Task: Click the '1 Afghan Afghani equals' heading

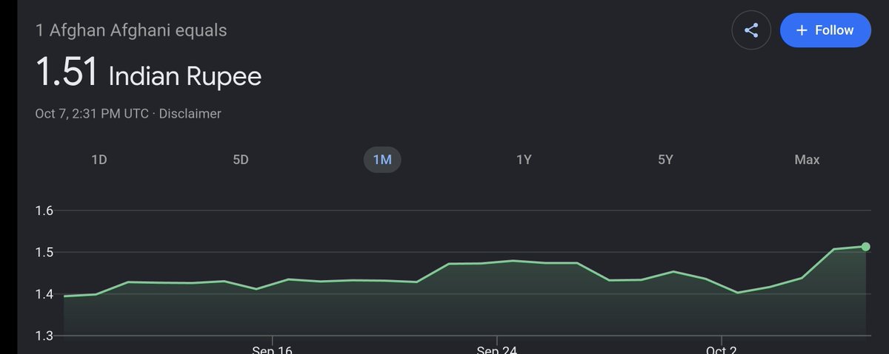Action: 131,31
